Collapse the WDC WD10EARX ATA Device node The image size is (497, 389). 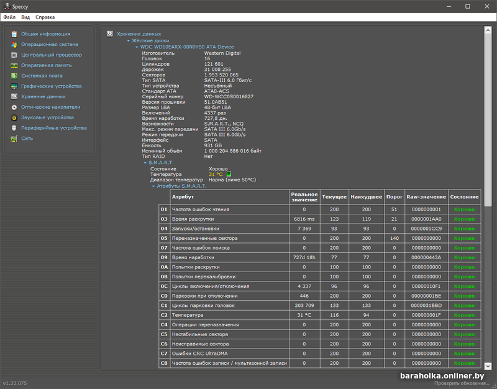[x=137, y=47]
